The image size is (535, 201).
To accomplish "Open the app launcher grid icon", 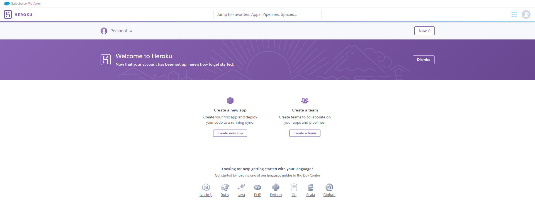I will pos(514,14).
